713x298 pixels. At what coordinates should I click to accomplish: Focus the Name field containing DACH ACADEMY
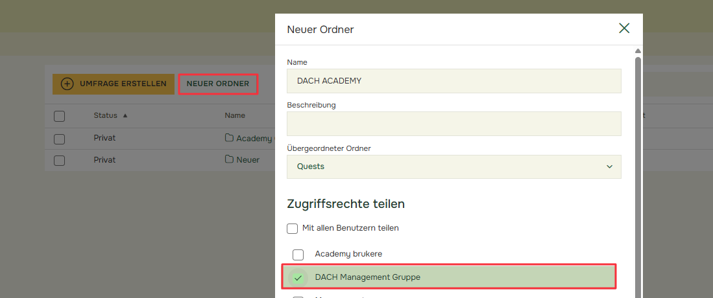coord(453,81)
